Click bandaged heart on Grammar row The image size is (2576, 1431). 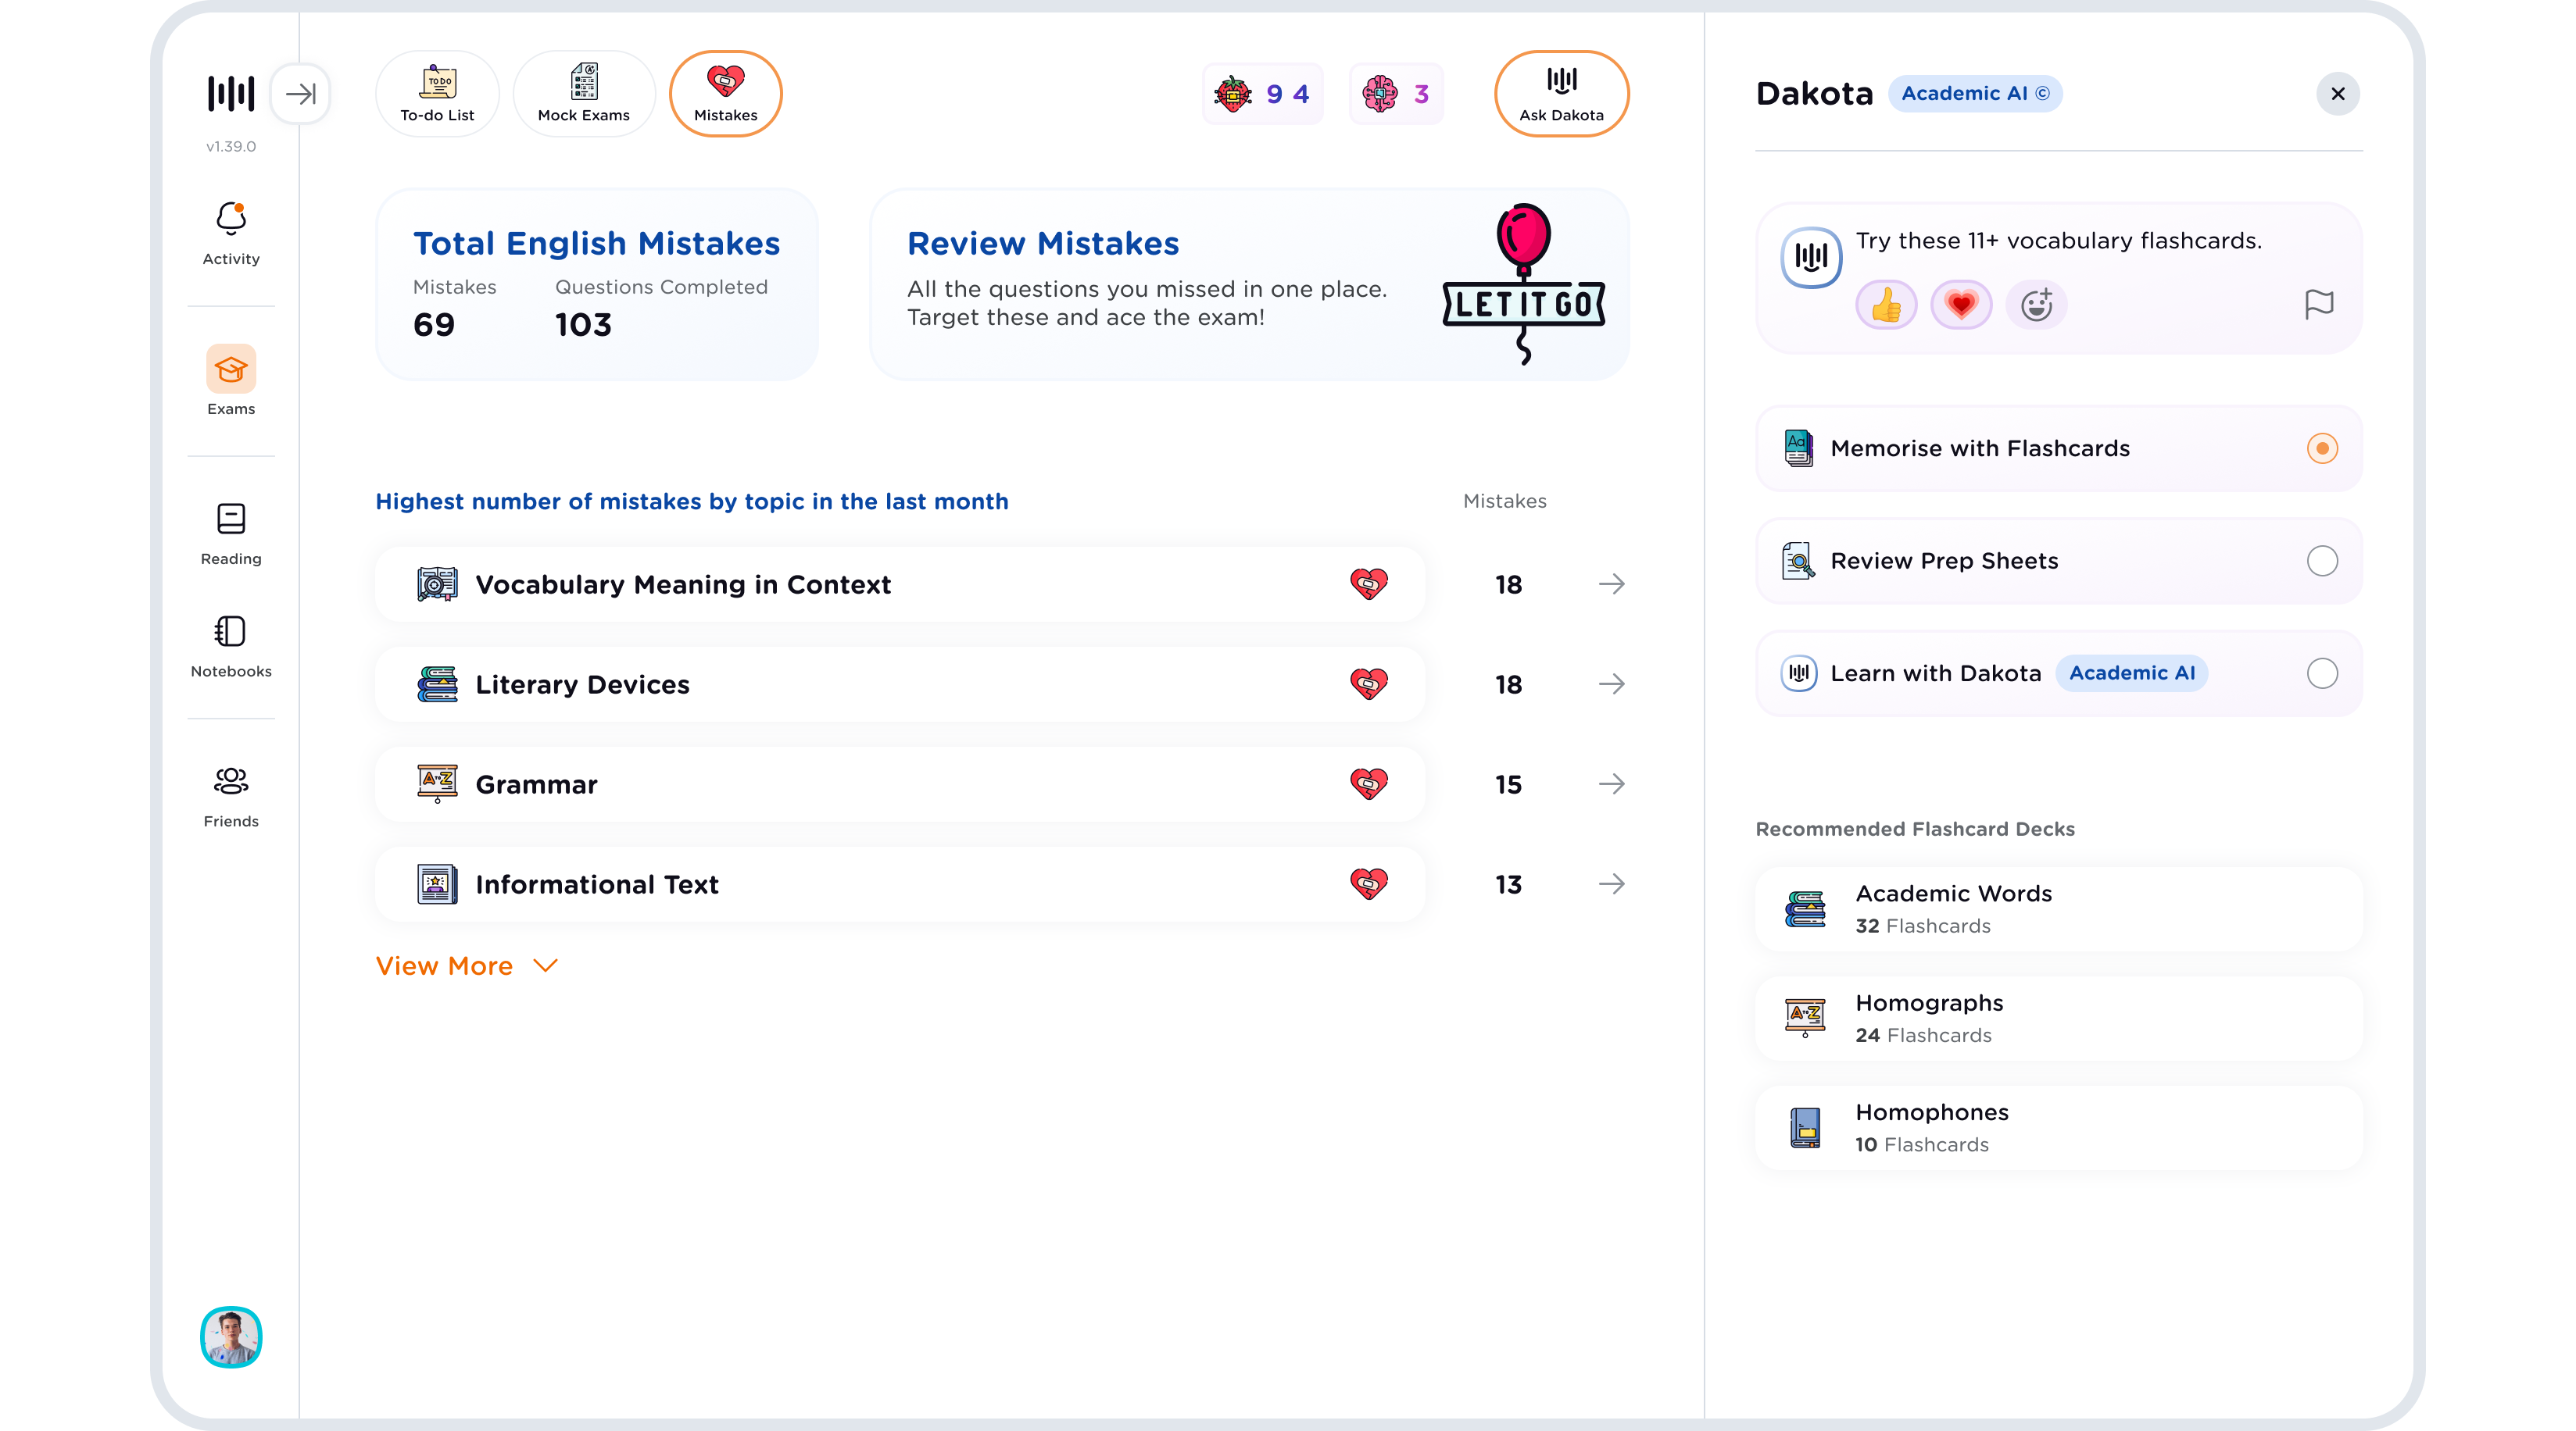click(1369, 784)
